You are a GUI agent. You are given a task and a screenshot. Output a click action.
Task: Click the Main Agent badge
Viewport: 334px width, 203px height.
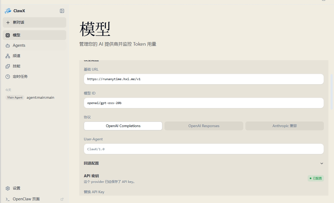tap(15, 97)
